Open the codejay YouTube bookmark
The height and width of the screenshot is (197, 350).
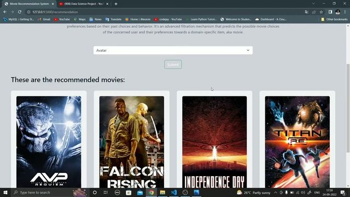point(168,20)
